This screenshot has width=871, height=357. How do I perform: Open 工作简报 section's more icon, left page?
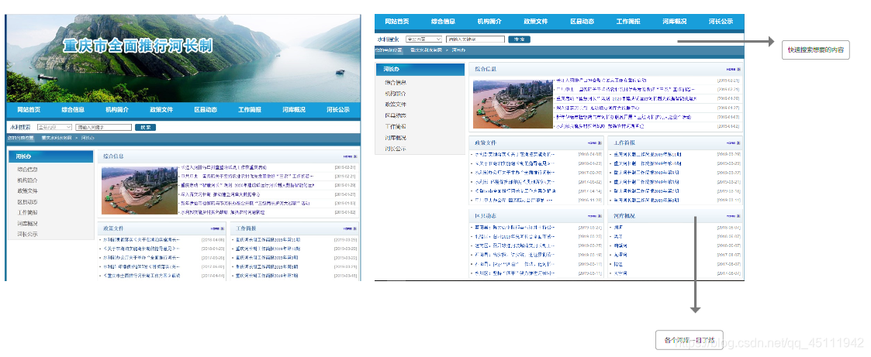click(x=349, y=228)
